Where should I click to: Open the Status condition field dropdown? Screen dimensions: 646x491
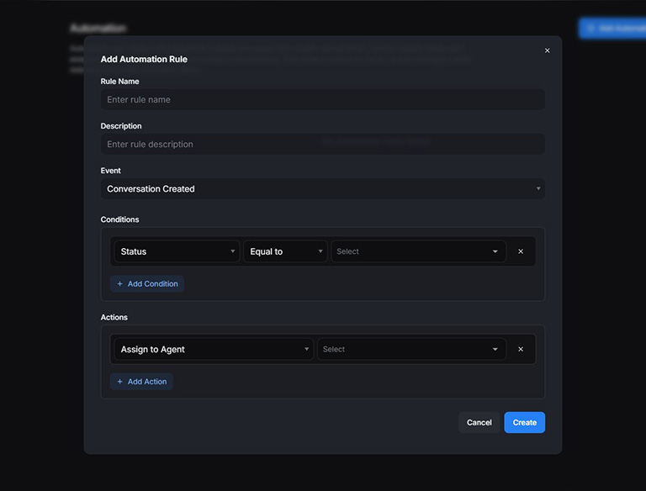(177, 251)
